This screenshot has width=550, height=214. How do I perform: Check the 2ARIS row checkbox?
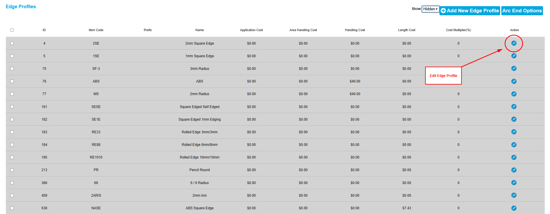tap(12, 195)
